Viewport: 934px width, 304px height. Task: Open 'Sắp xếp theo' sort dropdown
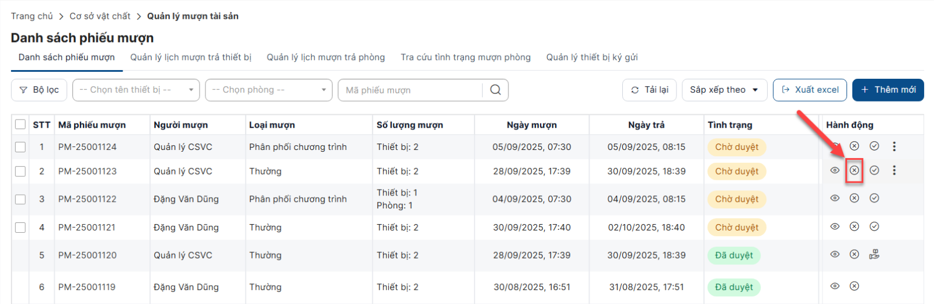pyautogui.click(x=724, y=90)
